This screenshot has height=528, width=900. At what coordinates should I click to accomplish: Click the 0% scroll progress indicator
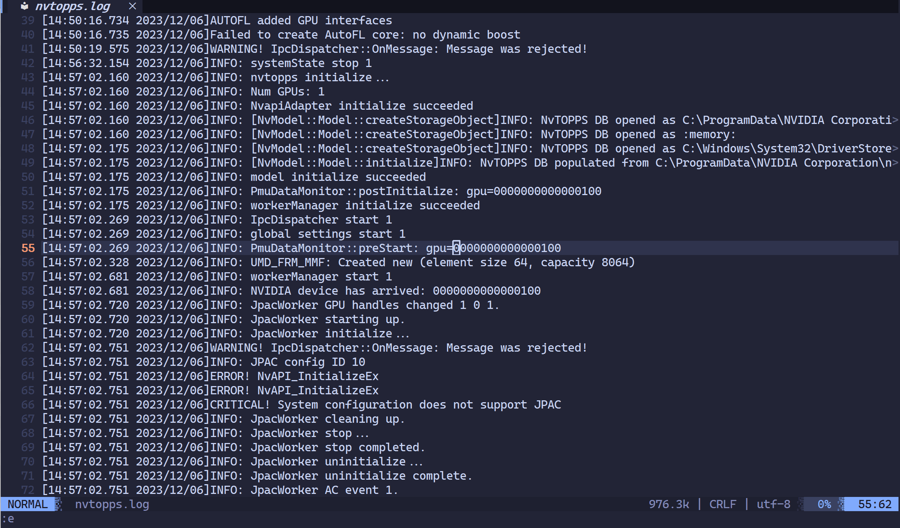825,504
